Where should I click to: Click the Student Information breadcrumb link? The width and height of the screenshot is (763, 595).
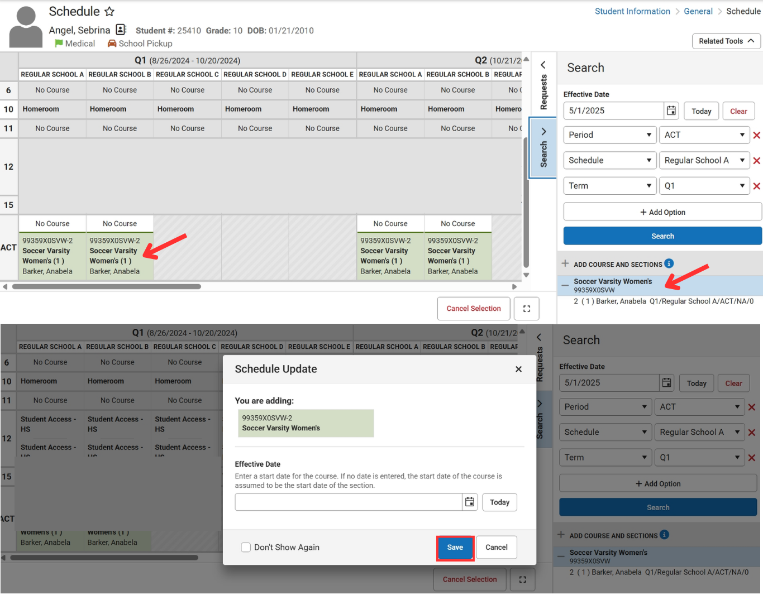point(632,11)
